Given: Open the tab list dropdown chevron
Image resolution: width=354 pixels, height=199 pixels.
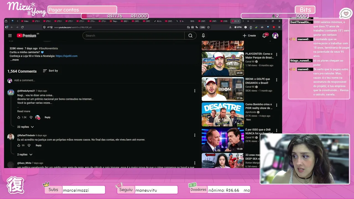Looking at the screenshot, I should 254,21.
